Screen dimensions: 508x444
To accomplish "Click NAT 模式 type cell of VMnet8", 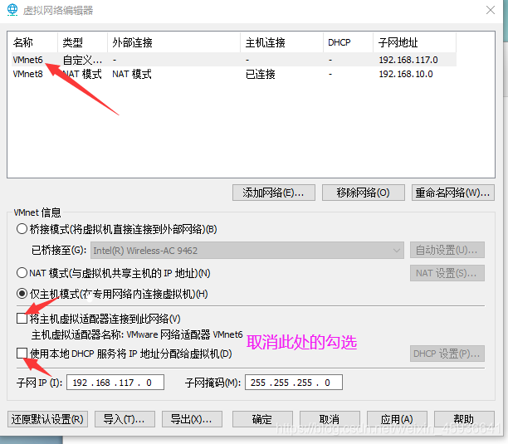I will (82, 74).
